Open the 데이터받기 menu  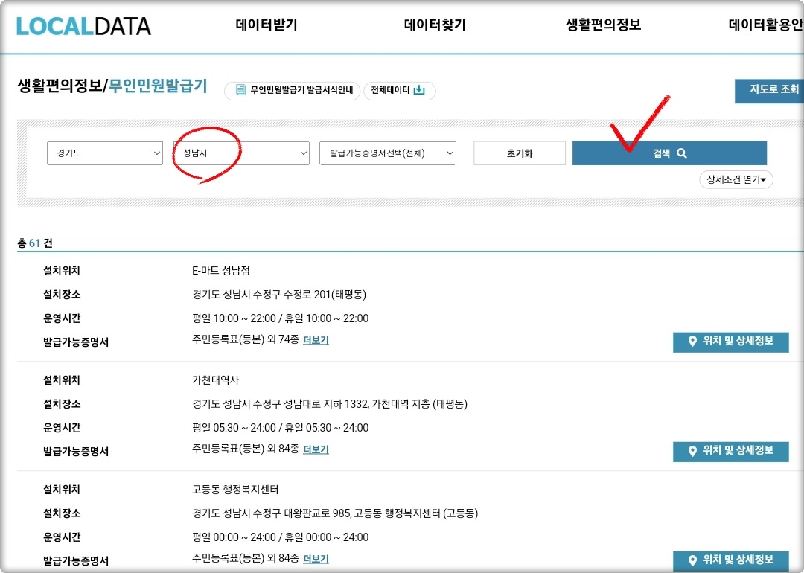tap(267, 25)
